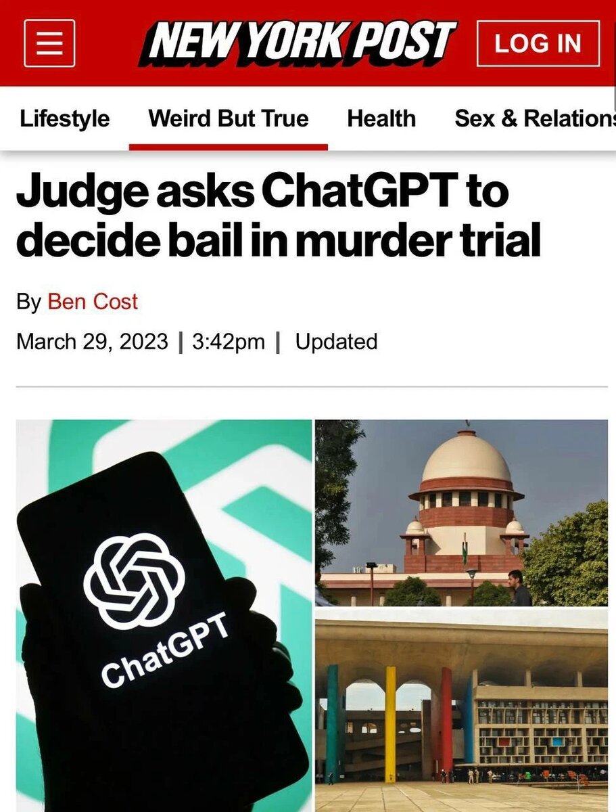616x812 pixels.
Task: Select the Weird But True tab
Action: coord(229,118)
